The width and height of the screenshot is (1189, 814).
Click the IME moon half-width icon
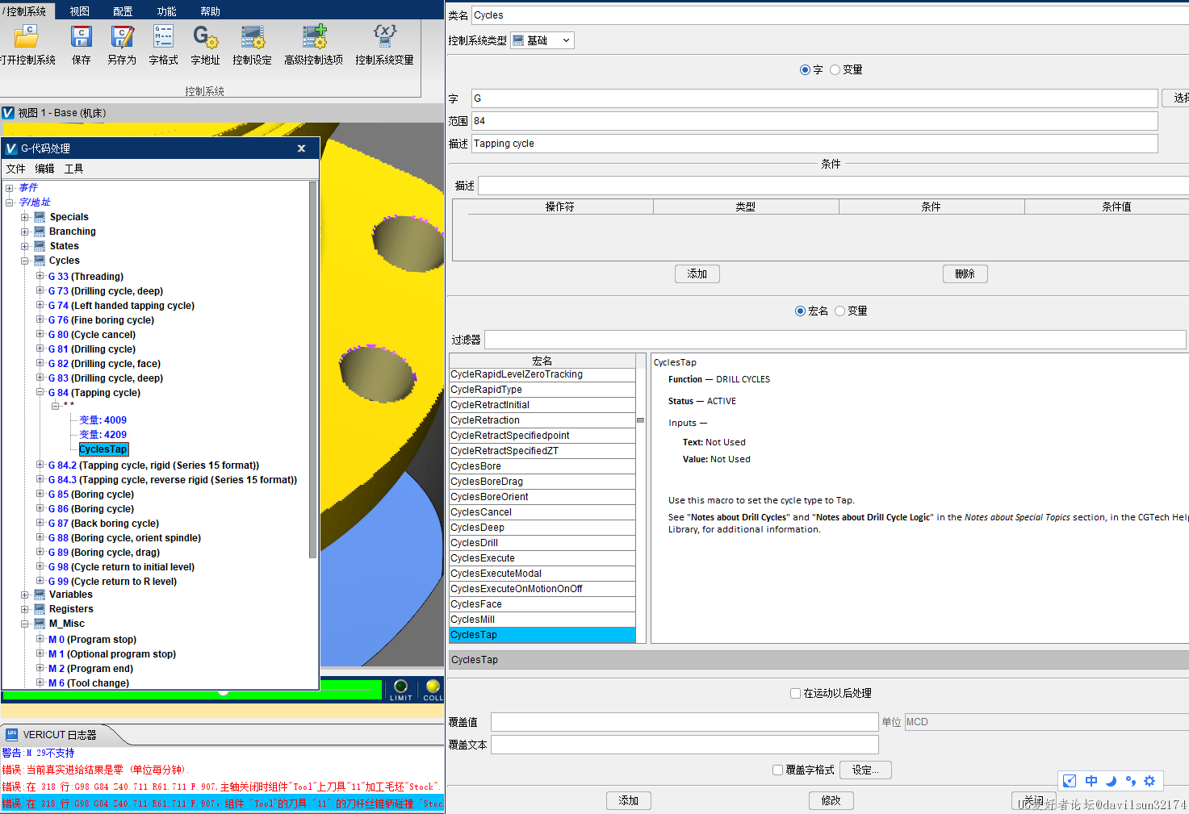1111,781
